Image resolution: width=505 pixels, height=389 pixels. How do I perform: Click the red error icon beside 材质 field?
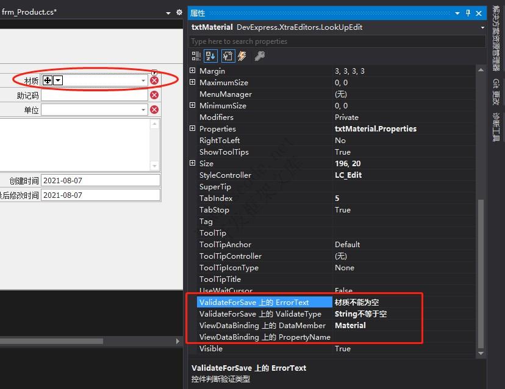154,80
